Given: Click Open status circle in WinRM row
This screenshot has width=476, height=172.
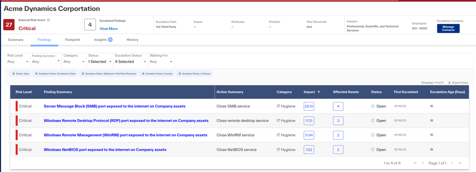Looking at the screenshot, I should (x=373, y=135).
